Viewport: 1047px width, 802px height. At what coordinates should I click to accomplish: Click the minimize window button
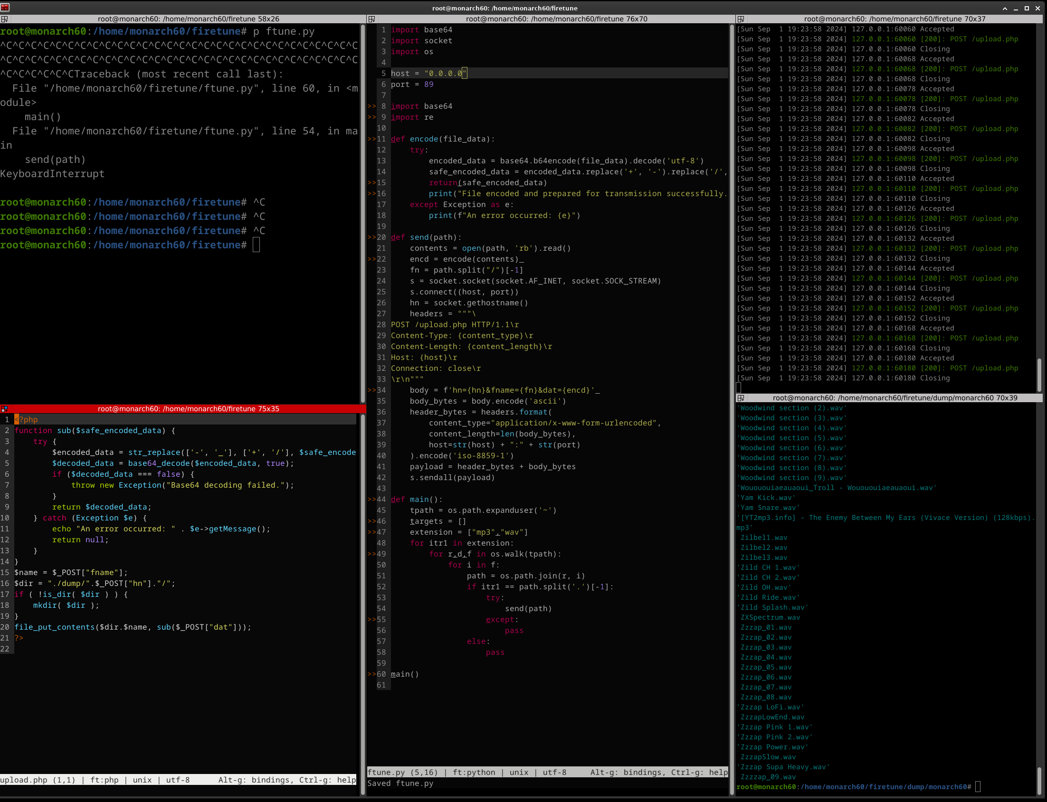(1016, 8)
